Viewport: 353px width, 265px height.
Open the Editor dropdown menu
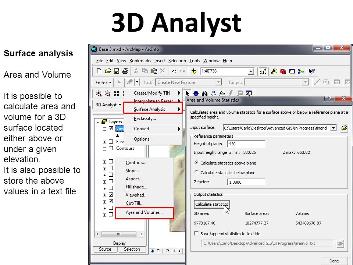103,82
